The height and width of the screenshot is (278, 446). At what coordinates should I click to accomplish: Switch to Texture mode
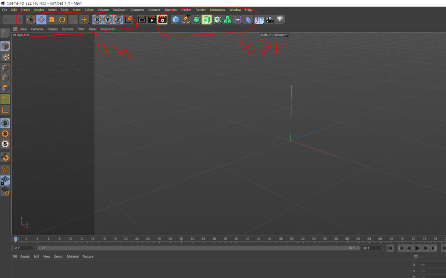(5, 57)
